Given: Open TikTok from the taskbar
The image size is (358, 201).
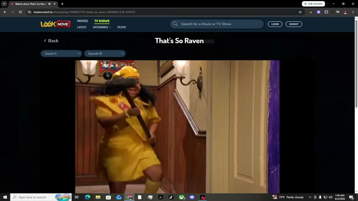Looking at the screenshot, I should click(171, 197).
